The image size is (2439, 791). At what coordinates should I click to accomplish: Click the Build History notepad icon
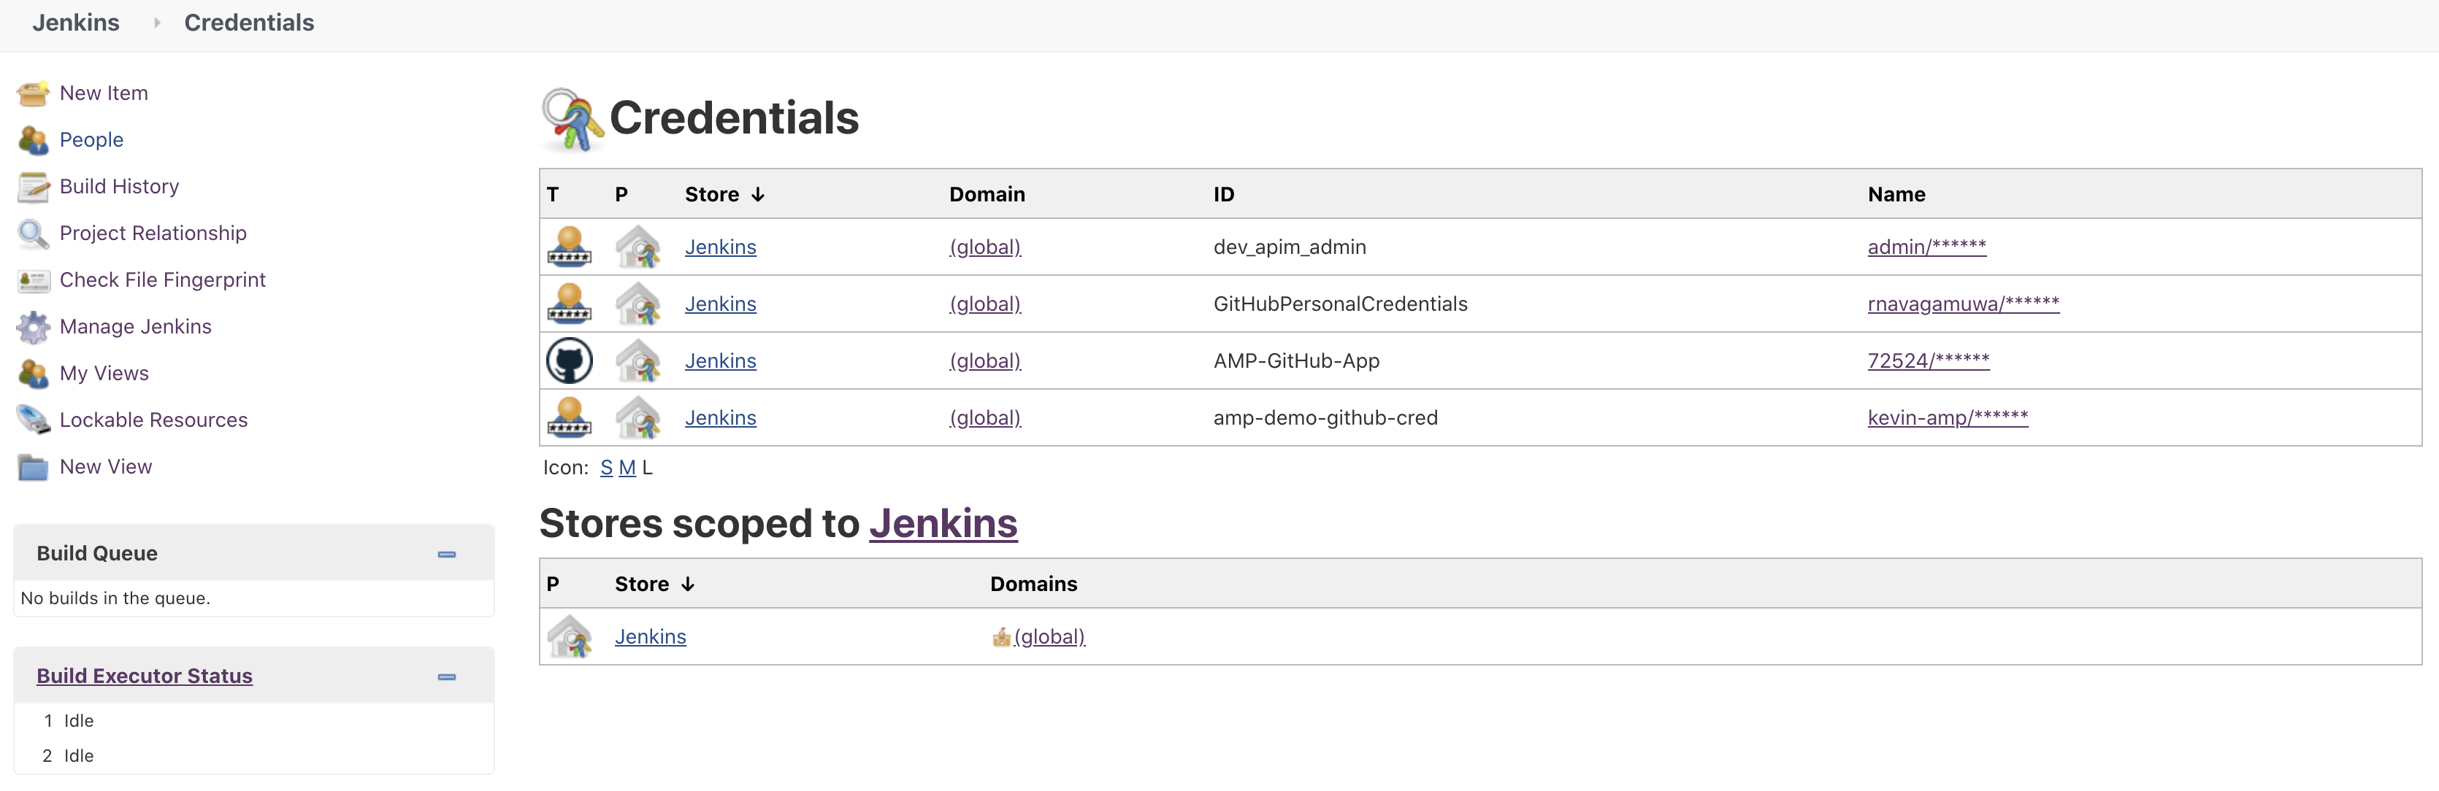tap(33, 186)
